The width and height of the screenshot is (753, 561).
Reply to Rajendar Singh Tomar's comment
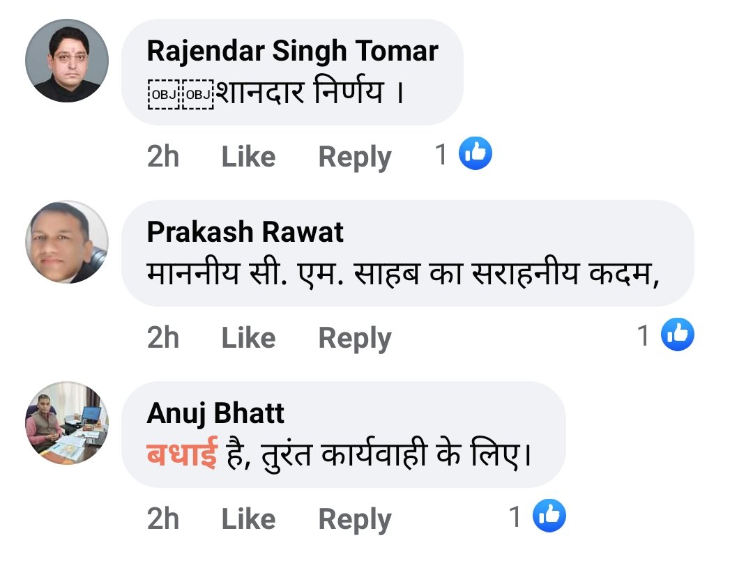click(354, 157)
